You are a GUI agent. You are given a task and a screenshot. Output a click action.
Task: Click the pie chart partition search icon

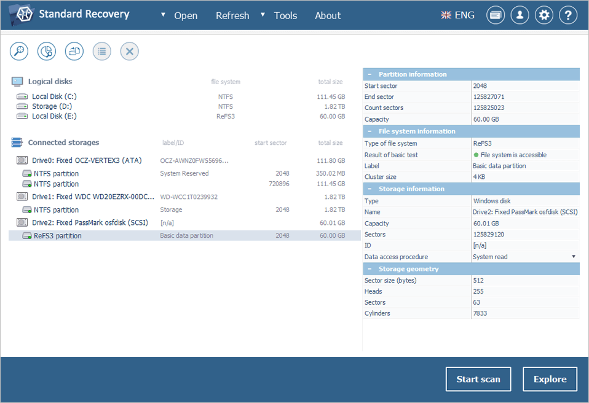[47, 52]
